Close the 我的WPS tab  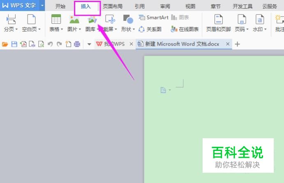click(131, 44)
